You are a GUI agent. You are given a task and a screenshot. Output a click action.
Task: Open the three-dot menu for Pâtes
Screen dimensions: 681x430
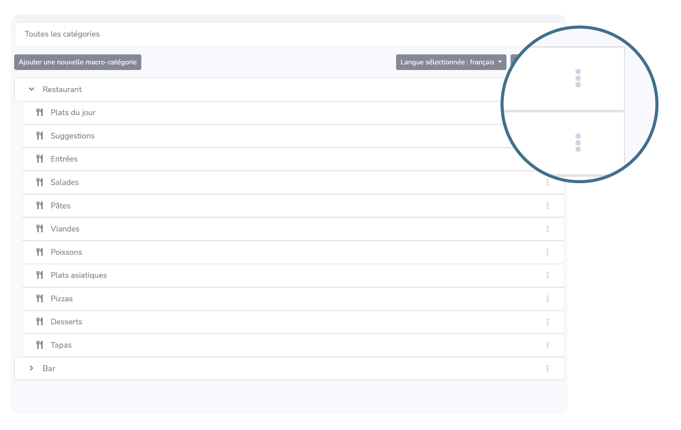547,206
